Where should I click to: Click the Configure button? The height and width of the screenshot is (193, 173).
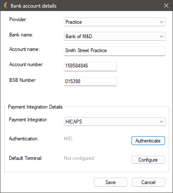[148, 160]
